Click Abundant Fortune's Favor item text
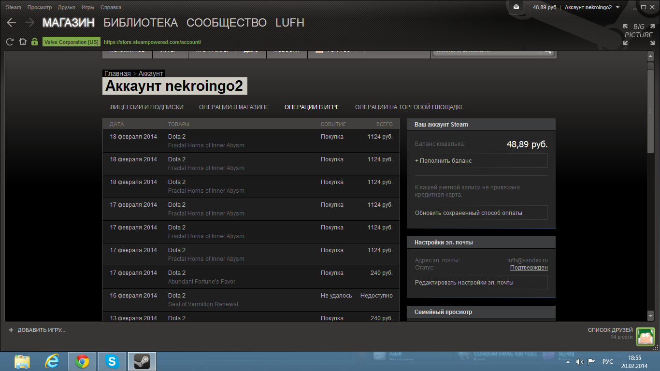The image size is (660, 371). [x=201, y=282]
